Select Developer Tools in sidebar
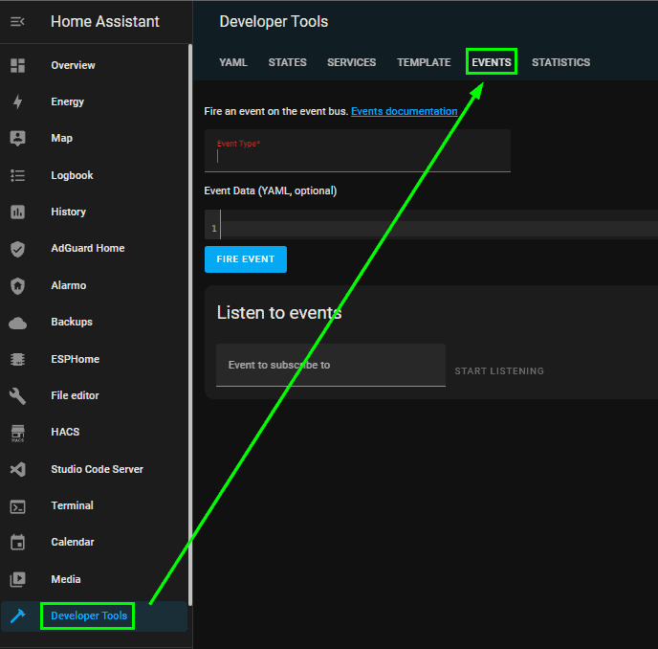 (94, 615)
